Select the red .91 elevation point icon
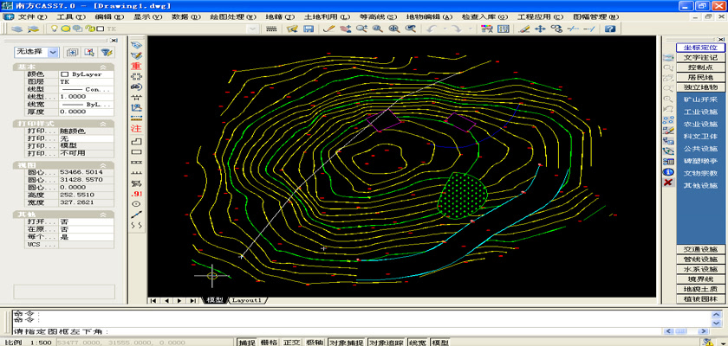The image size is (728, 346). (137, 194)
